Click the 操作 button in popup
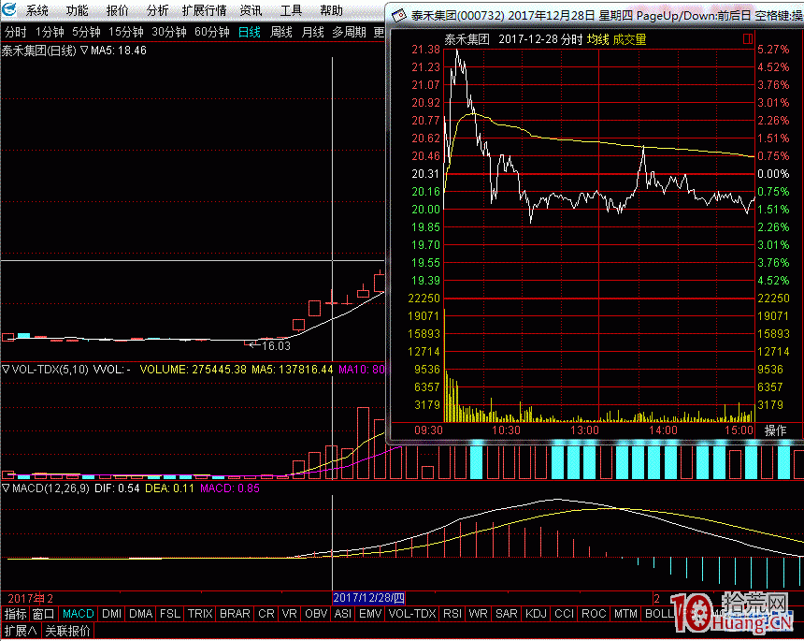Viewport: 804px width, 641px height. pos(776,430)
